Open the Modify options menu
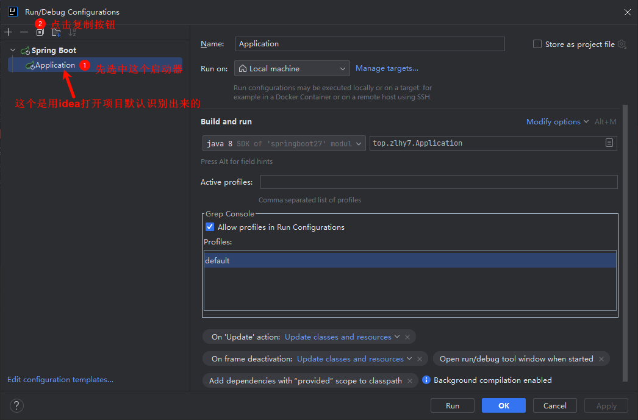Viewport: 638px width, 420px height. tap(557, 122)
